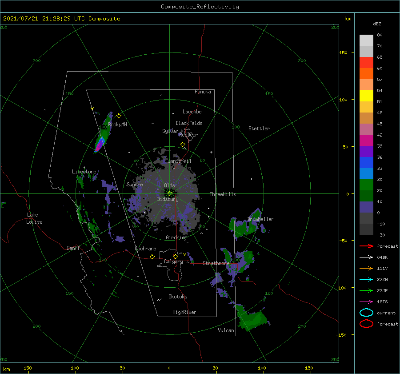Click the magenta 39-42 dBZ color swatch
This screenshot has width=400, height=374.
(x=366, y=141)
